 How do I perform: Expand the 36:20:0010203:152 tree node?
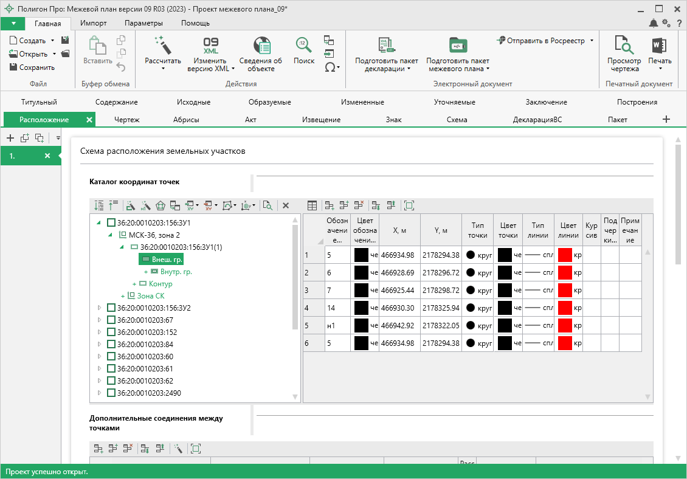[x=100, y=332]
